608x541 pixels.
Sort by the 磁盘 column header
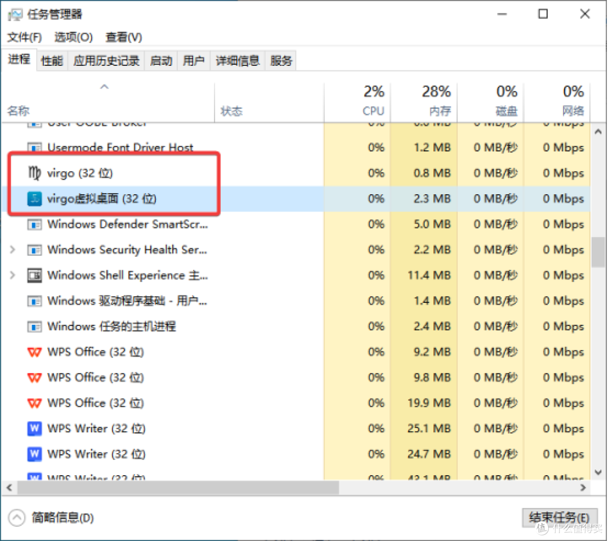click(490, 102)
